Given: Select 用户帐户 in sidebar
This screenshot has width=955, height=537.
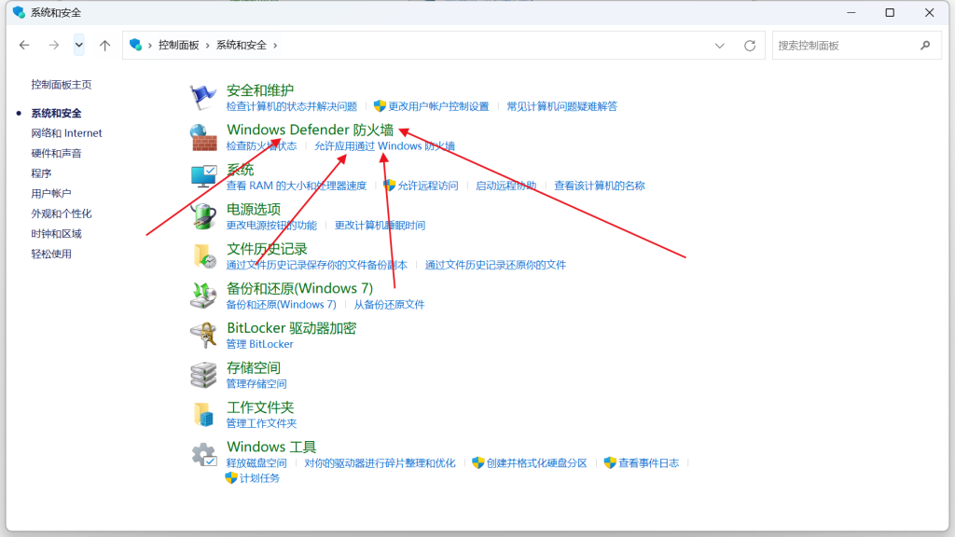Looking at the screenshot, I should 51,194.
